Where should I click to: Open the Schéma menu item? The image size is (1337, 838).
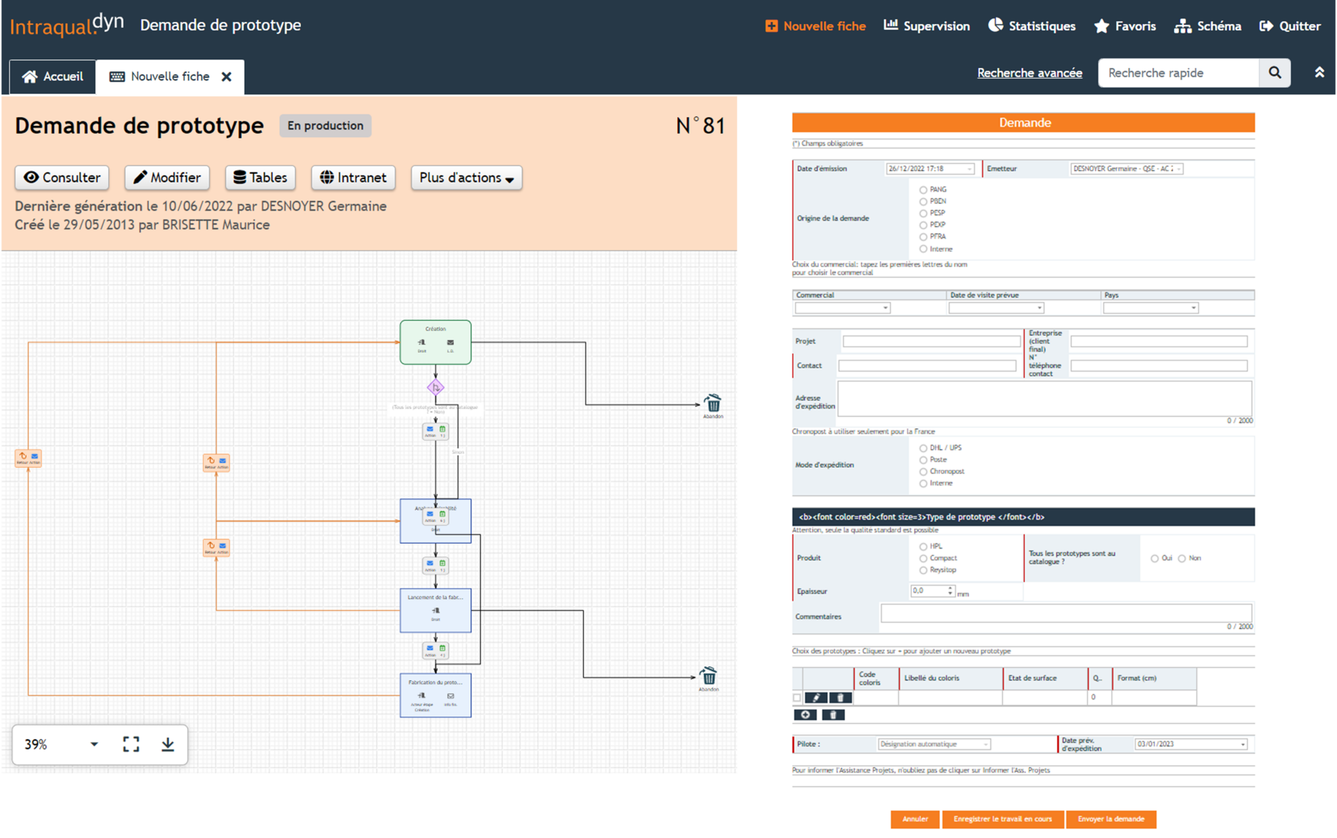(1208, 26)
